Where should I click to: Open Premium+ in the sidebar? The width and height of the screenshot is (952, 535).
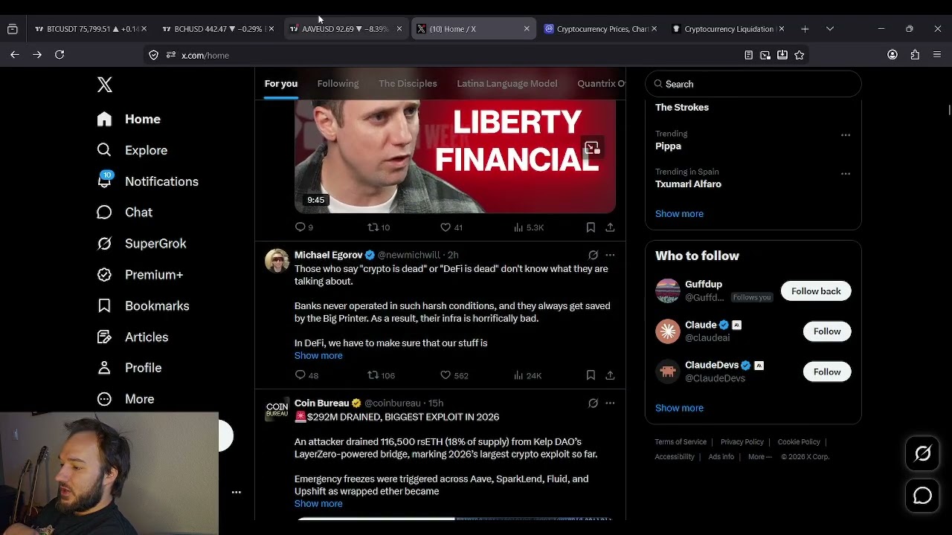(x=140, y=275)
